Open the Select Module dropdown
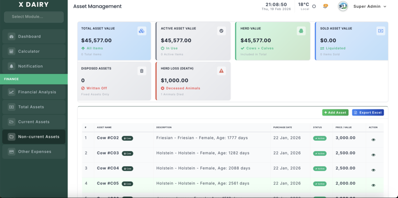This screenshot has width=398, height=198. 34,17
